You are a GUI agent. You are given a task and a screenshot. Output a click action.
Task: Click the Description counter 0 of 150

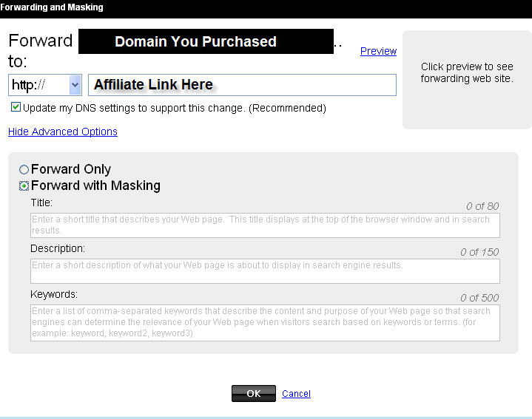[479, 252]
